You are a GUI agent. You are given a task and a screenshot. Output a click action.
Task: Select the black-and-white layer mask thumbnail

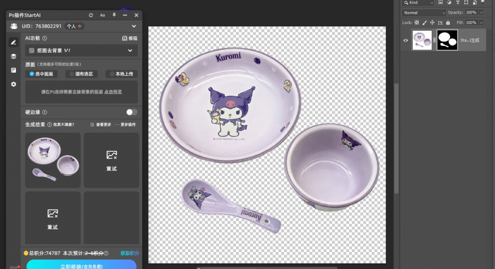pos(447,40)
